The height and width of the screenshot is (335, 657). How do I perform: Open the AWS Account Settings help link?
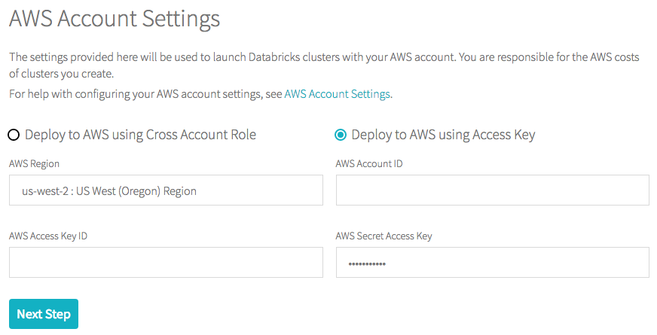[337, 94]
